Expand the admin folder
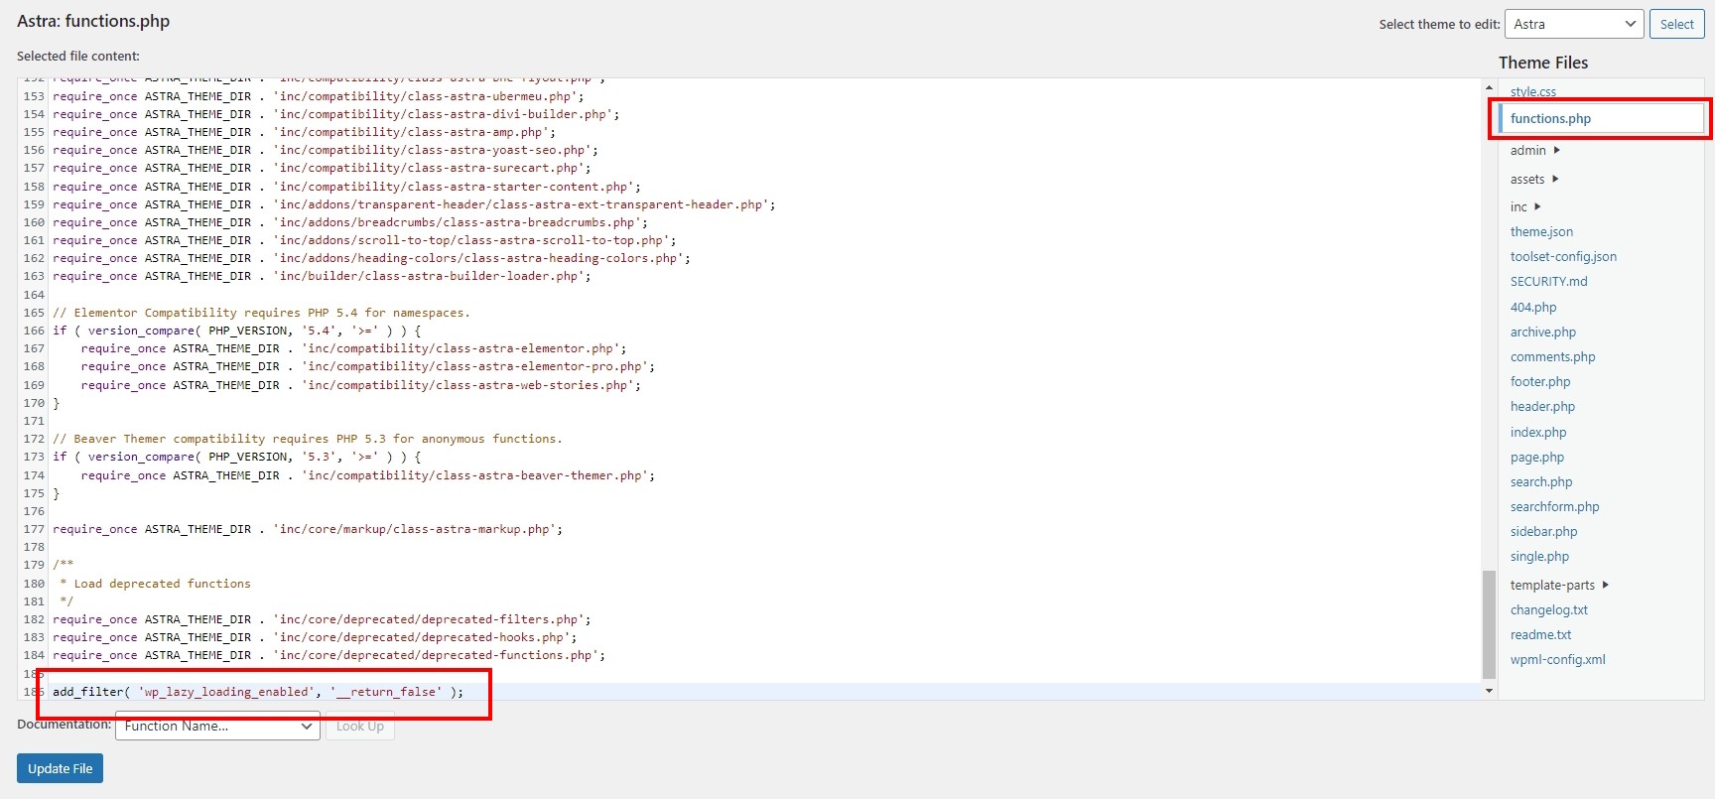The image size is (1715, 799). [1535, 150]
